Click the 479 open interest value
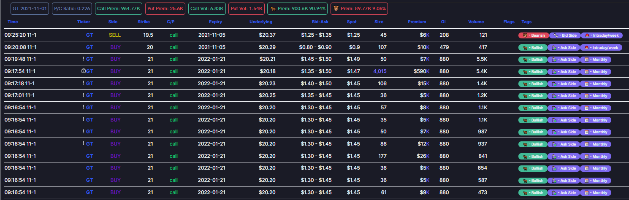This screenshot has width=629, height=200. click(444, 48)
